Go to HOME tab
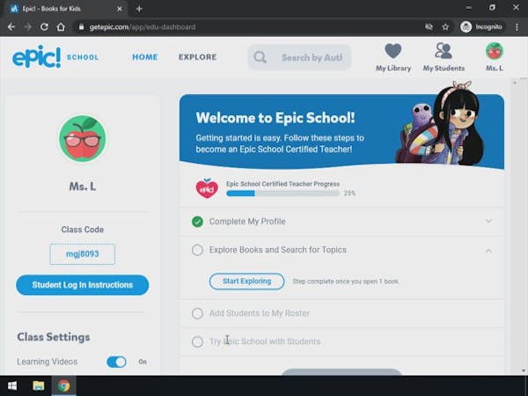This screenshot has height=396, width=528. coord(145,57)
